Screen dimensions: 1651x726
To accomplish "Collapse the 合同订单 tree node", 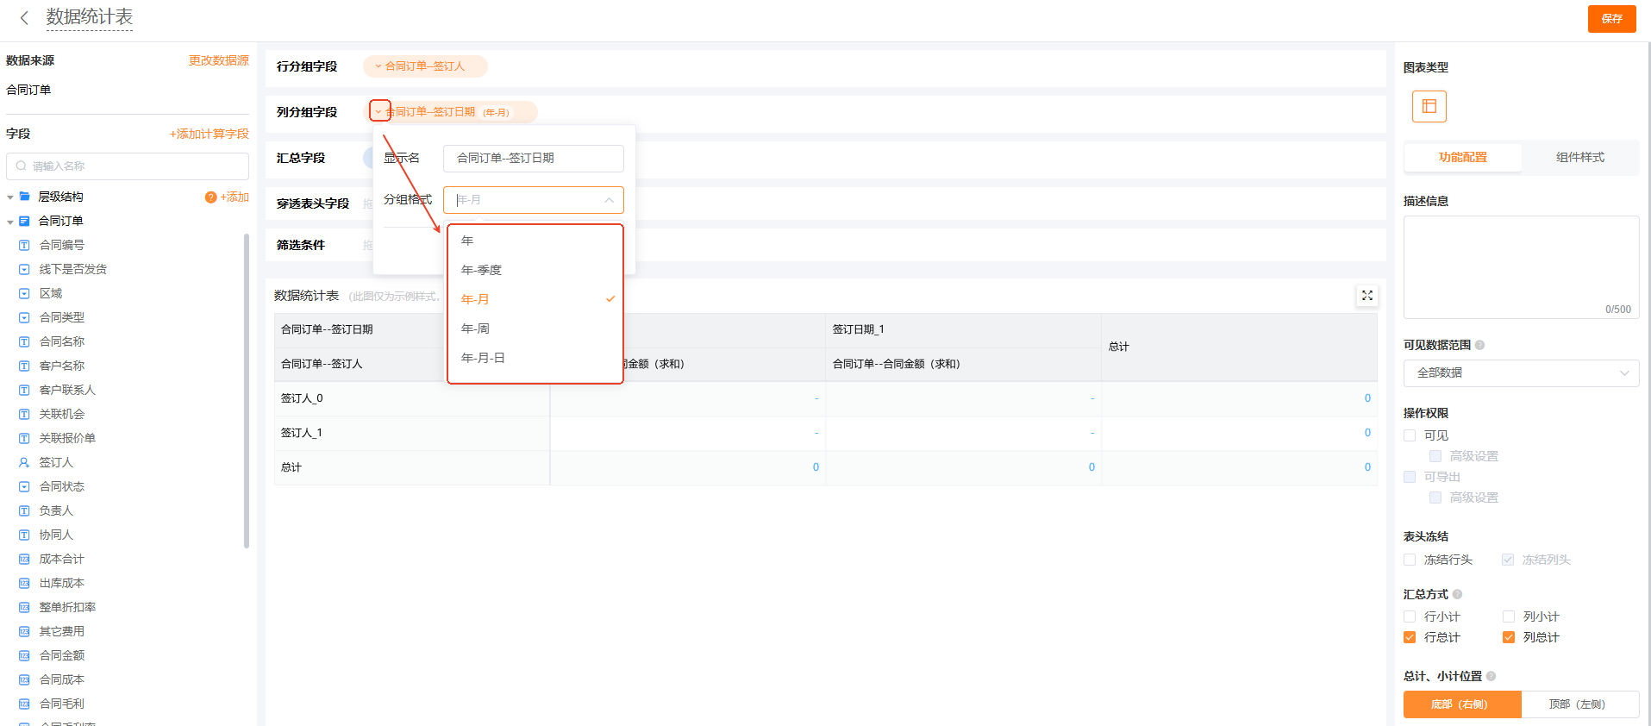I will 10,222.
